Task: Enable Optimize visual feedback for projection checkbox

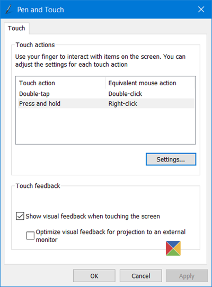Action: click(30, 236)
